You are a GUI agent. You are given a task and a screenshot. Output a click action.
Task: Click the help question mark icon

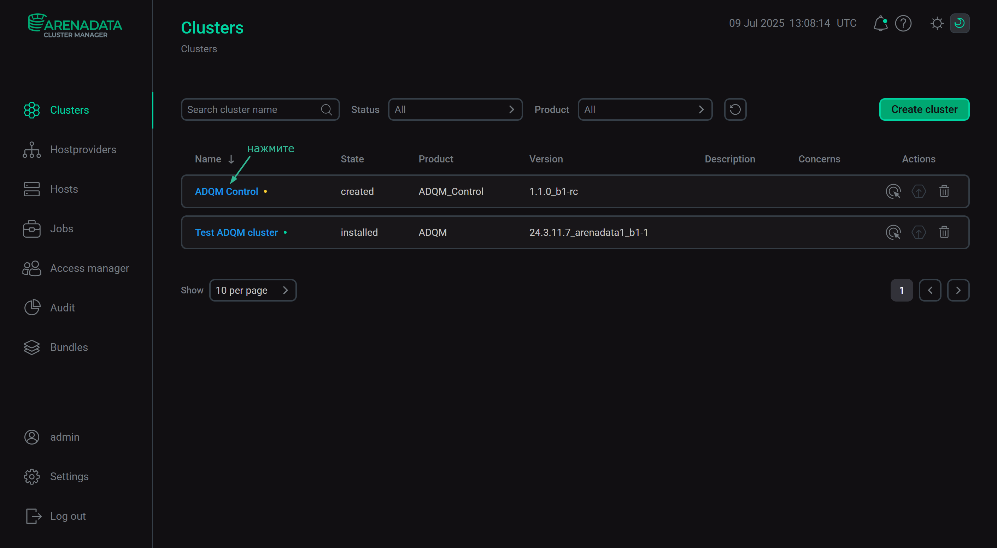(903, 23)
